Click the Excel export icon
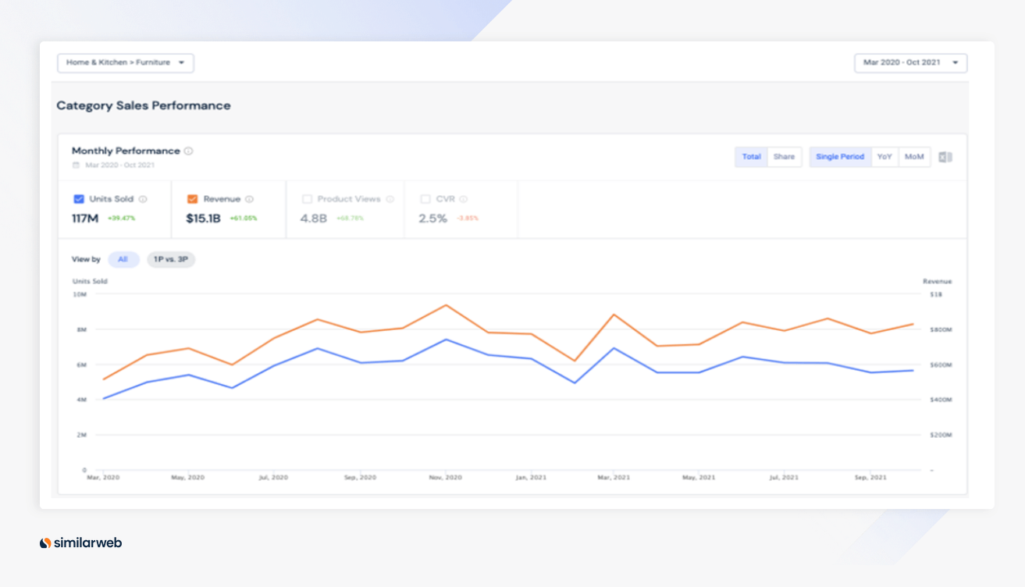Viewport: 1025px width, 587px height. (x=945, y=157)
